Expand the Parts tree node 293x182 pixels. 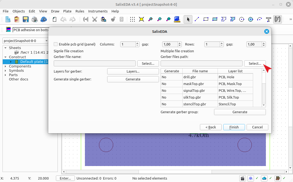pos(5,75)
